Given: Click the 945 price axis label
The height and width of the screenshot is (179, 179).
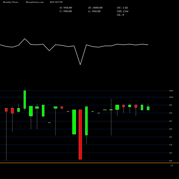Looking at the screenshot, I should click(171, 121).
